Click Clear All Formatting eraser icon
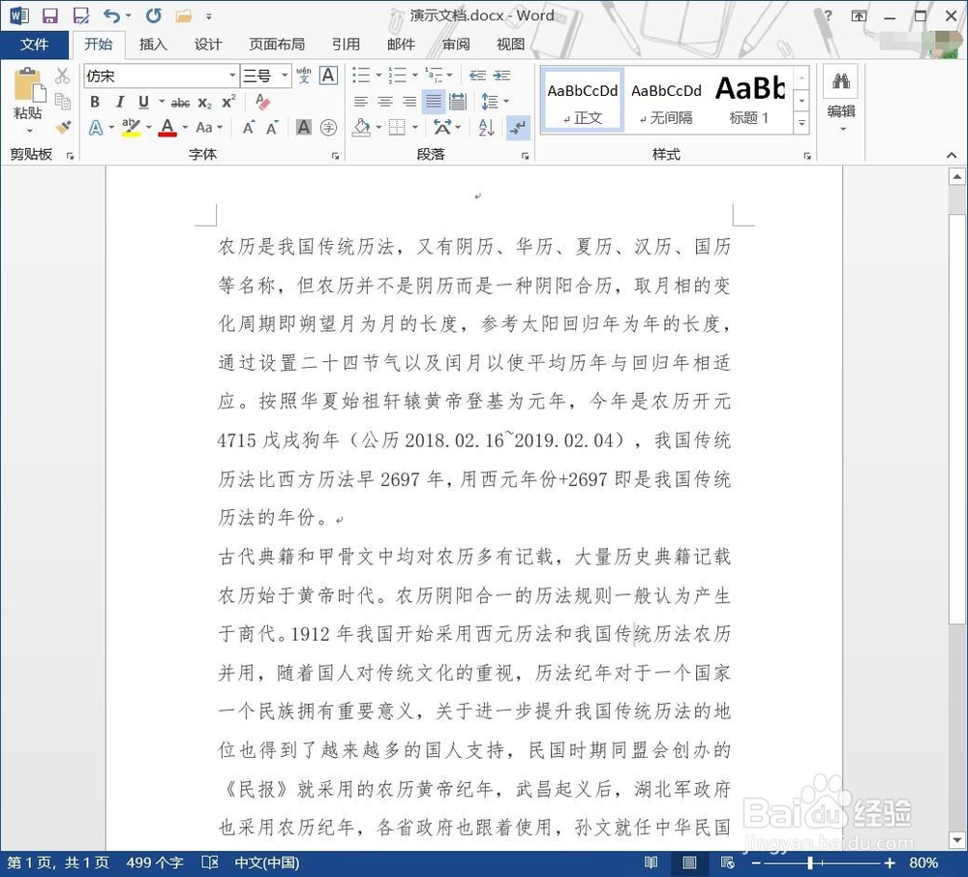 (262, 102)
